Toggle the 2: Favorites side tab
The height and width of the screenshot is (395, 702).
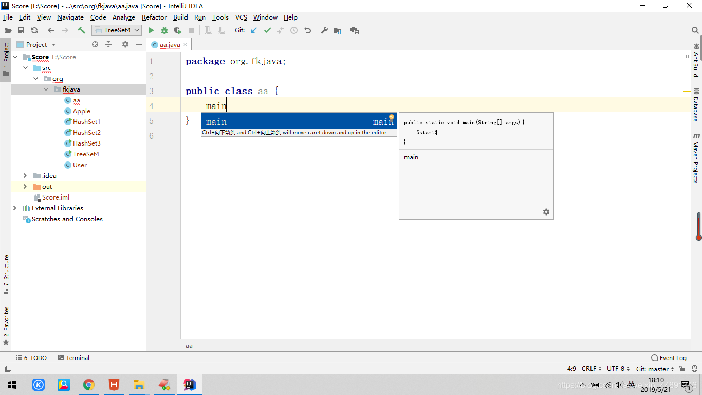pyautogui.click(x=6, y=325)
